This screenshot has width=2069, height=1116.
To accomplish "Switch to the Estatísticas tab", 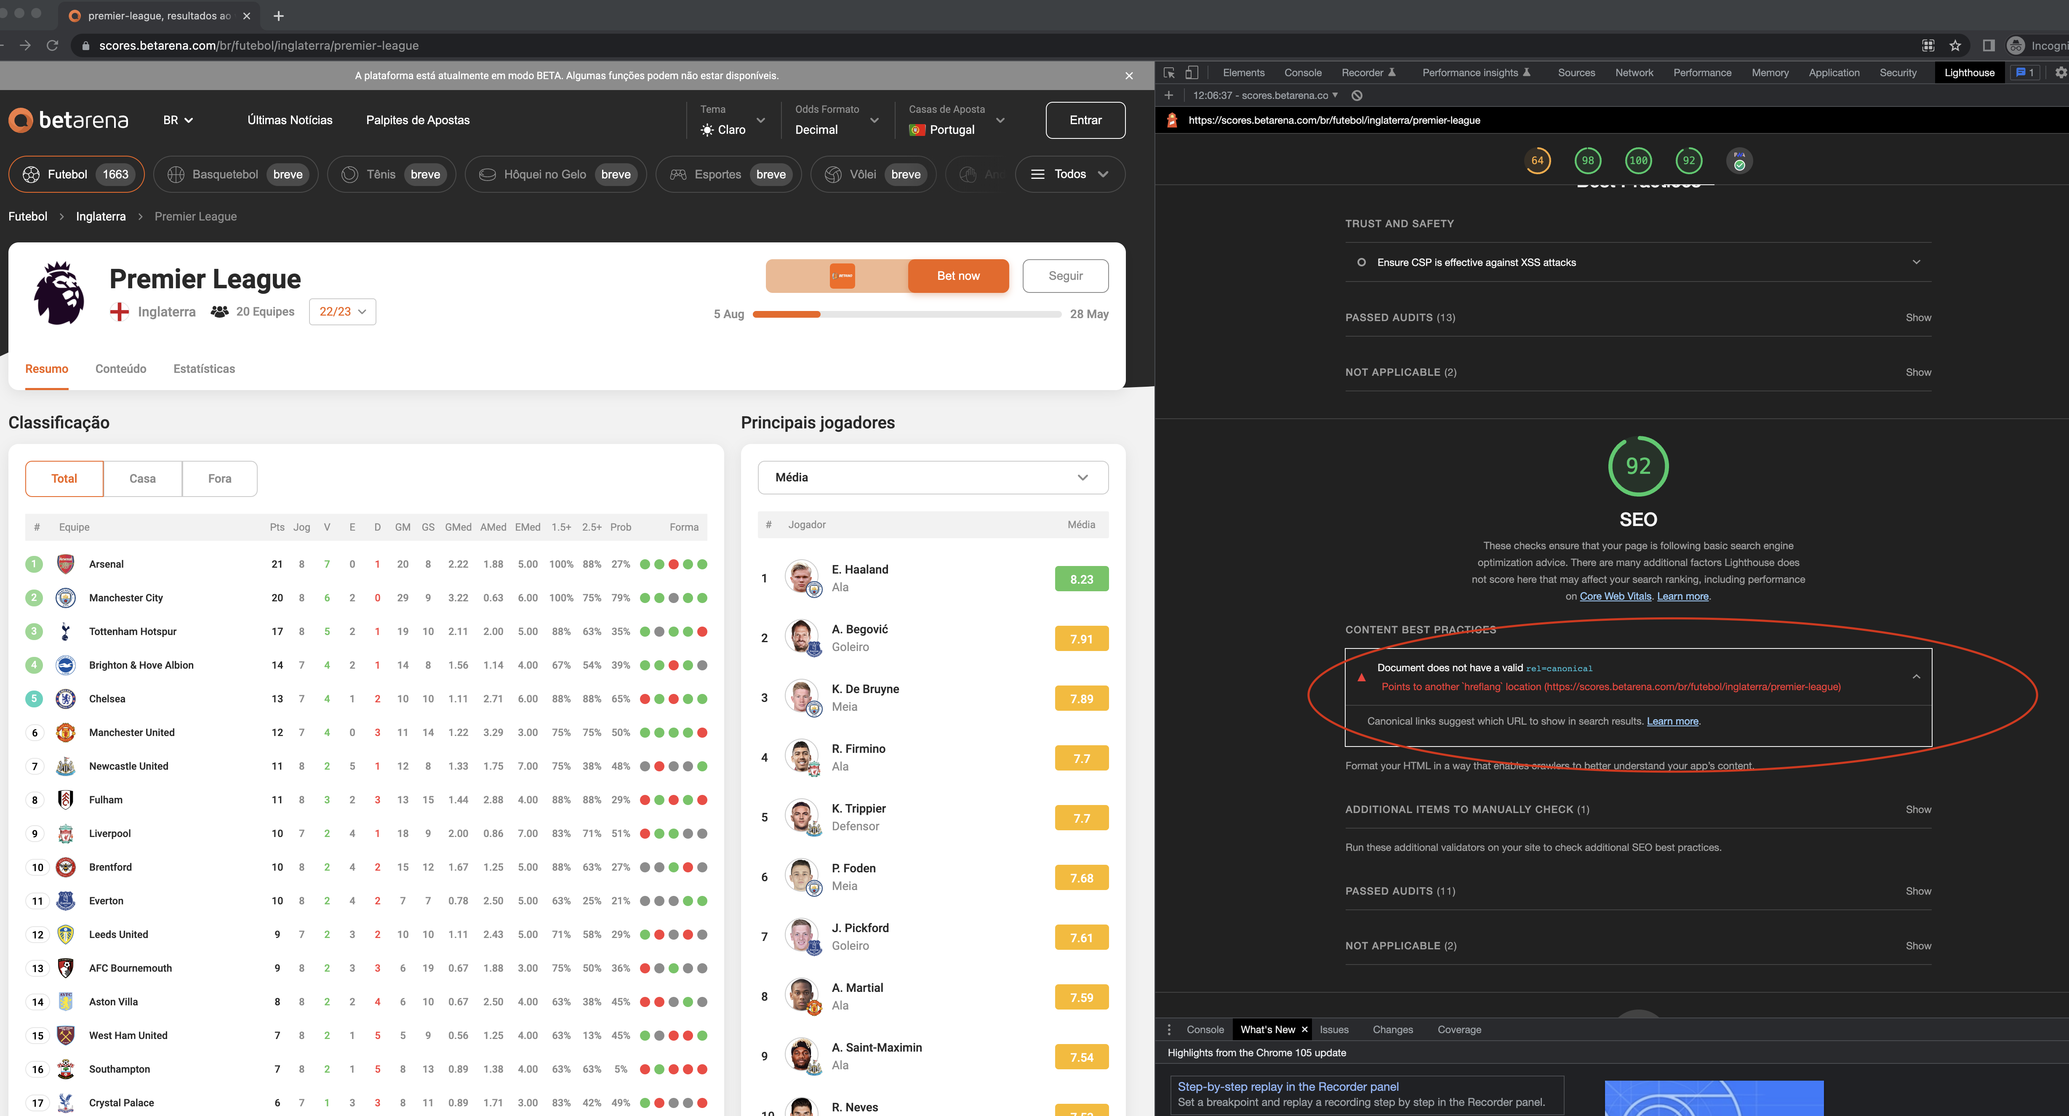I will [x=204, y=369].
